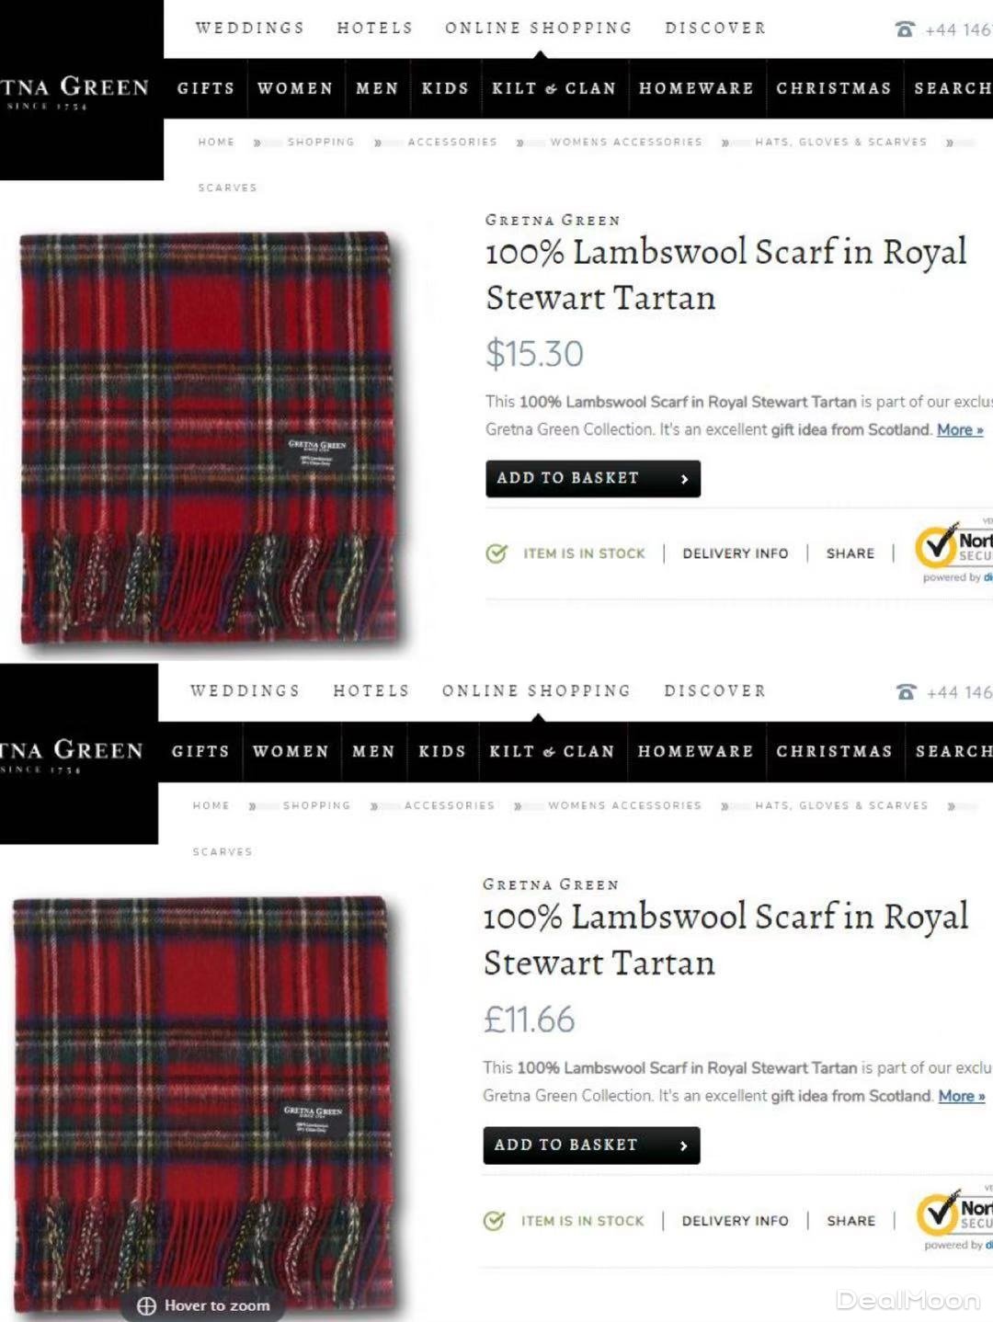Click the phone icon in the top header
This screenshot has height=1322, width=993.
pos(905,29)
